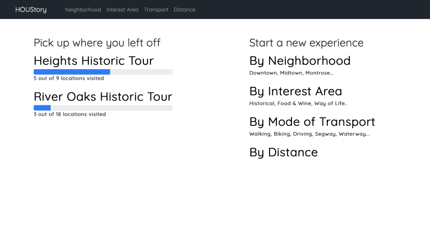Click 'Downtown, Midtown, Montrose...' subtitle
430x235 pixels.
click(x=291, y=73)
